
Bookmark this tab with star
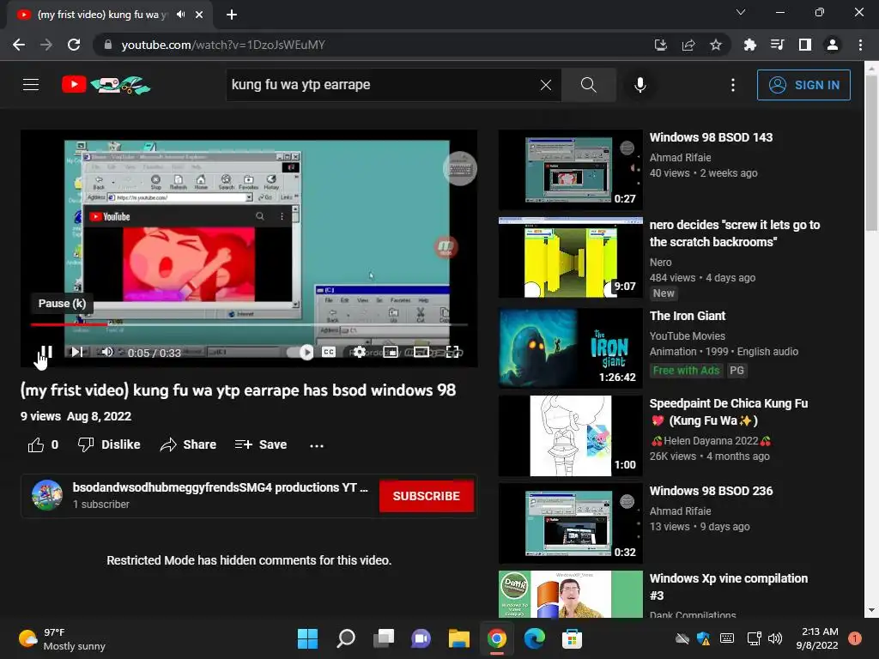click(x=716, y=45)
